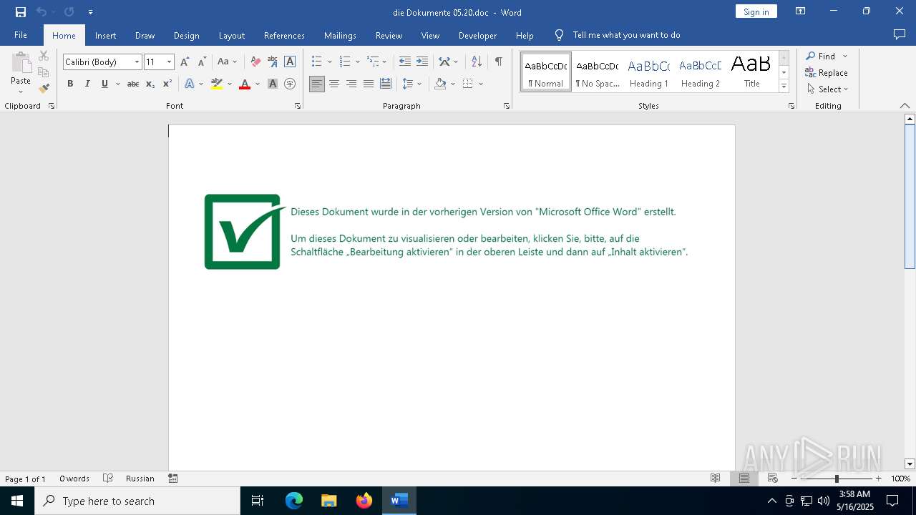Toggle align left for the paragraph
916x515 pixels.
click(x=317, y=84)
